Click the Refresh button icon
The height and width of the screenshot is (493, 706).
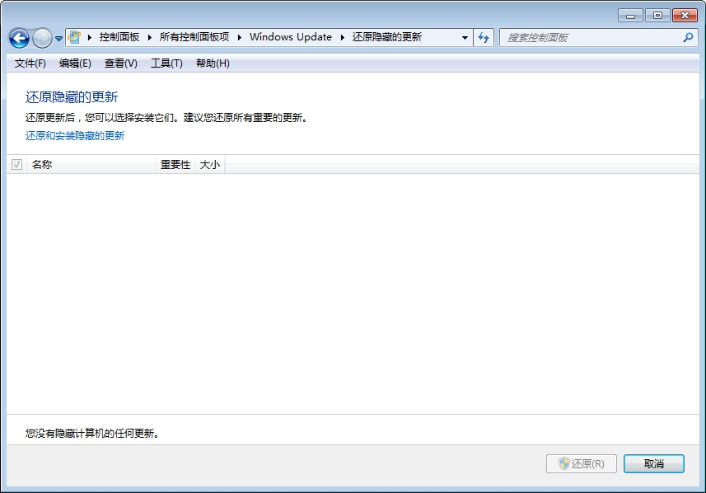coord(484,38)
